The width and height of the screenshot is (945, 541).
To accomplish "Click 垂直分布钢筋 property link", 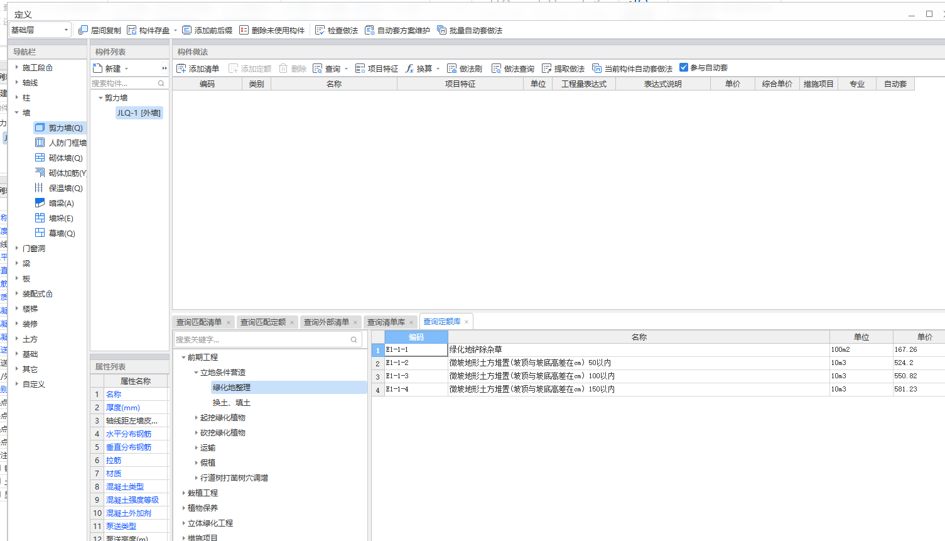I will (x=129, y=447).
